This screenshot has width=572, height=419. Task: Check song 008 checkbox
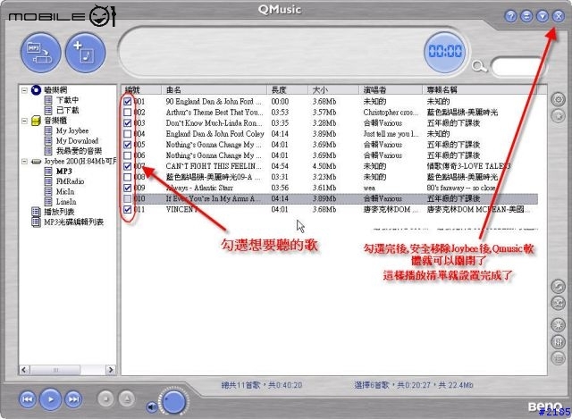tap(127, 177)
